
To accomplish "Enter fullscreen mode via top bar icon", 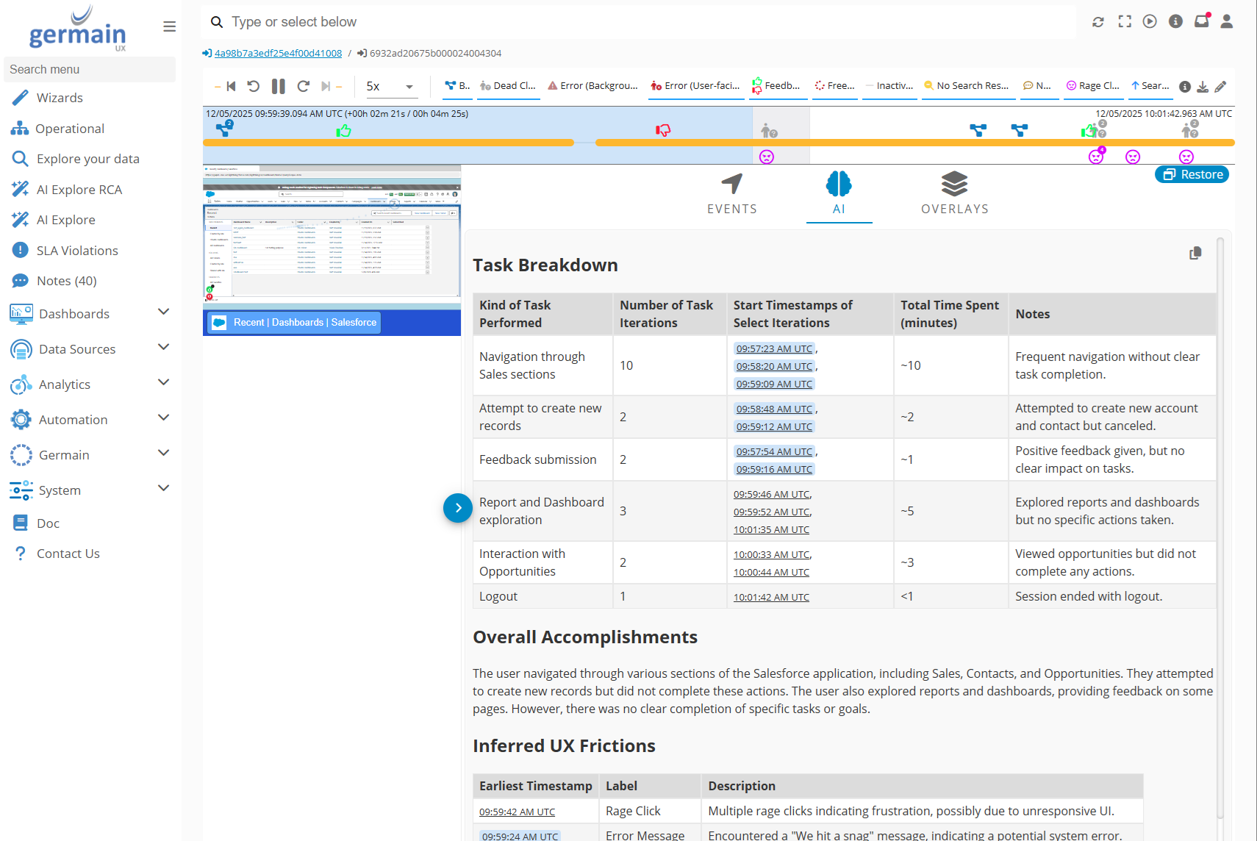I will coord(1125,21).
